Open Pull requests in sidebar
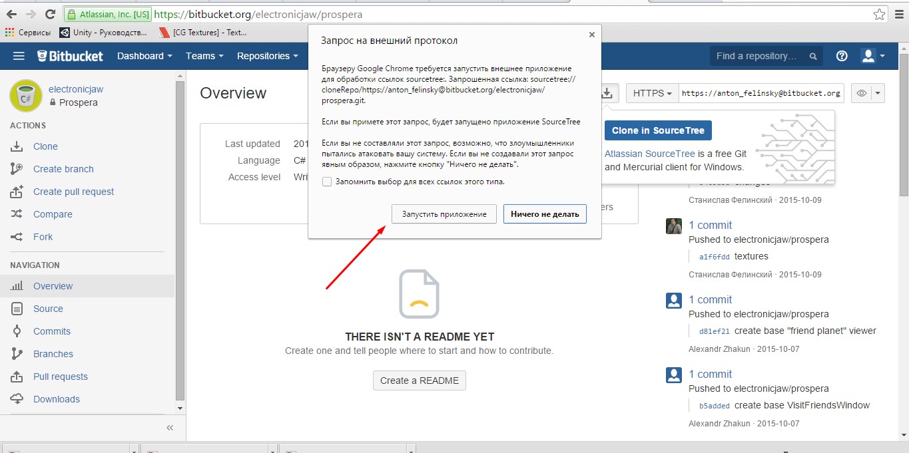909x453 pixels. (x=61, y=377)
